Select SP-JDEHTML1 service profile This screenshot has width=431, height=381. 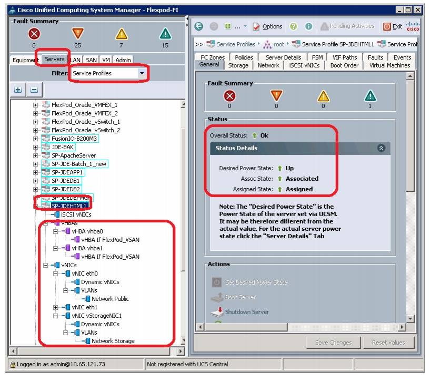(69, 206)
